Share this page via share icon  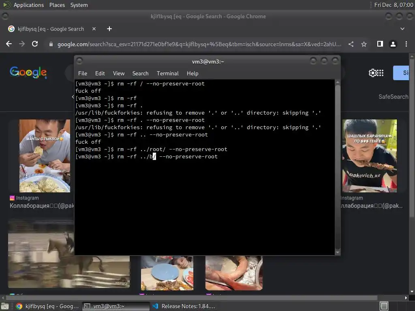(351, 44)
